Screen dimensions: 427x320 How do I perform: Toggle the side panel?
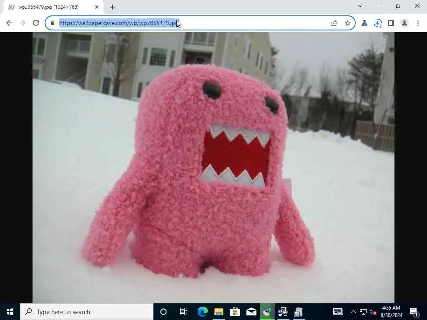click(391, 23)
